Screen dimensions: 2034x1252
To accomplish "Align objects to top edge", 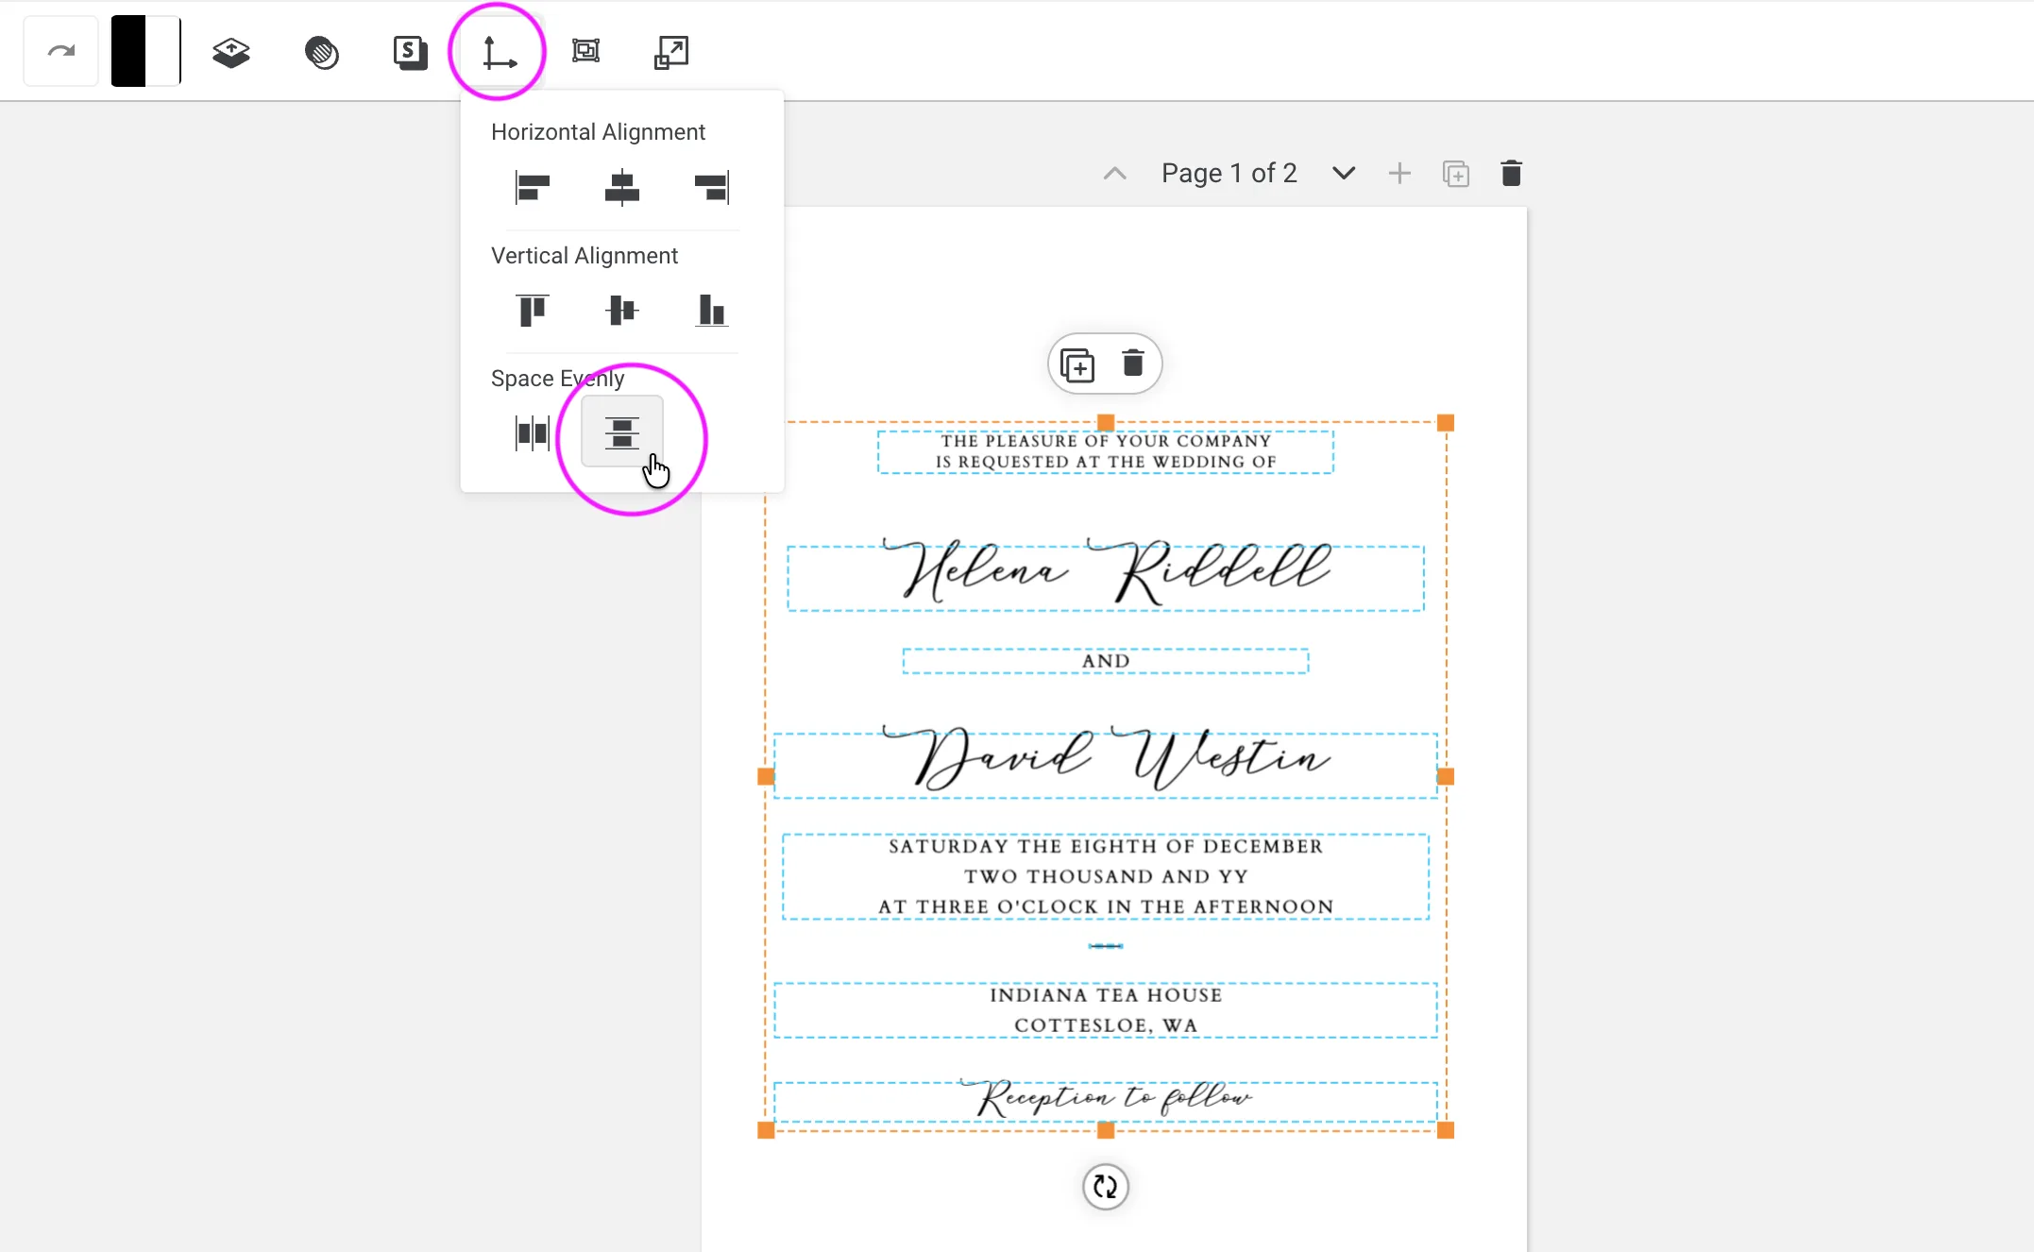I will [x=533, y=310].
